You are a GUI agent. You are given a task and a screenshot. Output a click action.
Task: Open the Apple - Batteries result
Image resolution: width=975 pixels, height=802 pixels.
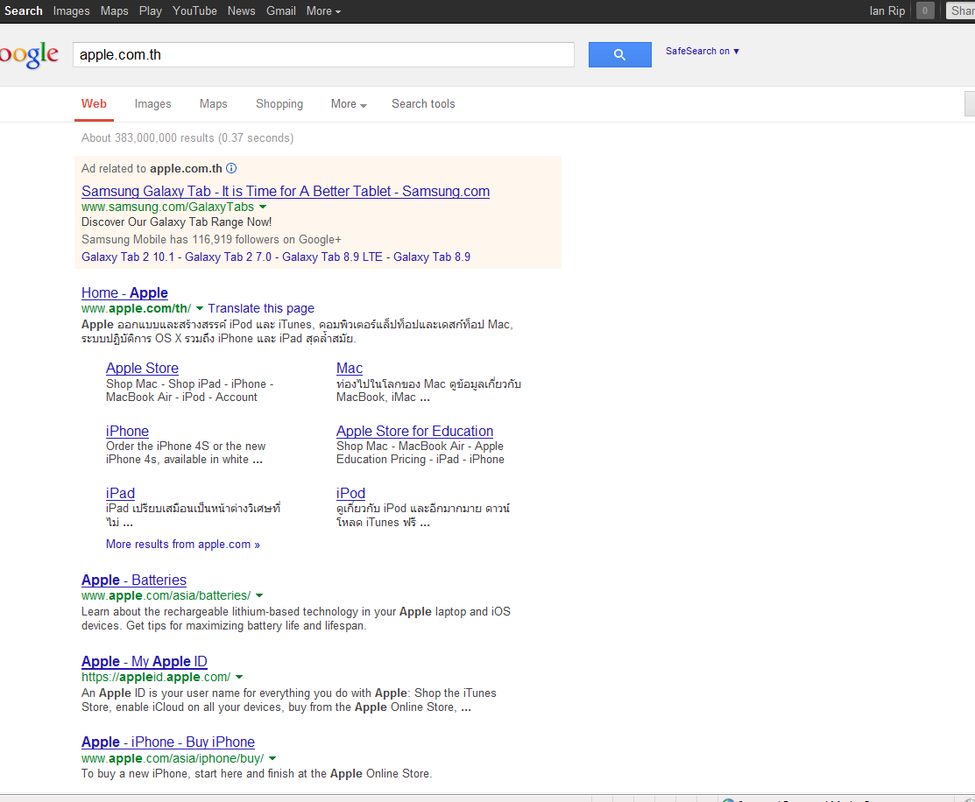134,580
